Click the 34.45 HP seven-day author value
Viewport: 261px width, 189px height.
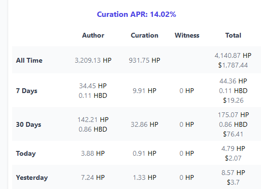tap(93, 86)
